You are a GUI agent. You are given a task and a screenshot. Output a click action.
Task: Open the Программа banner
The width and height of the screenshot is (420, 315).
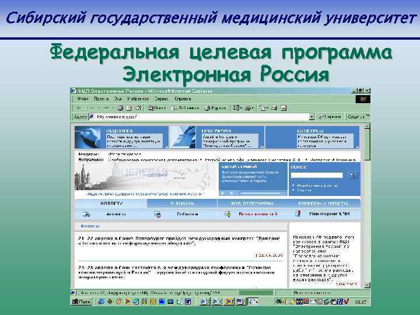217,137
